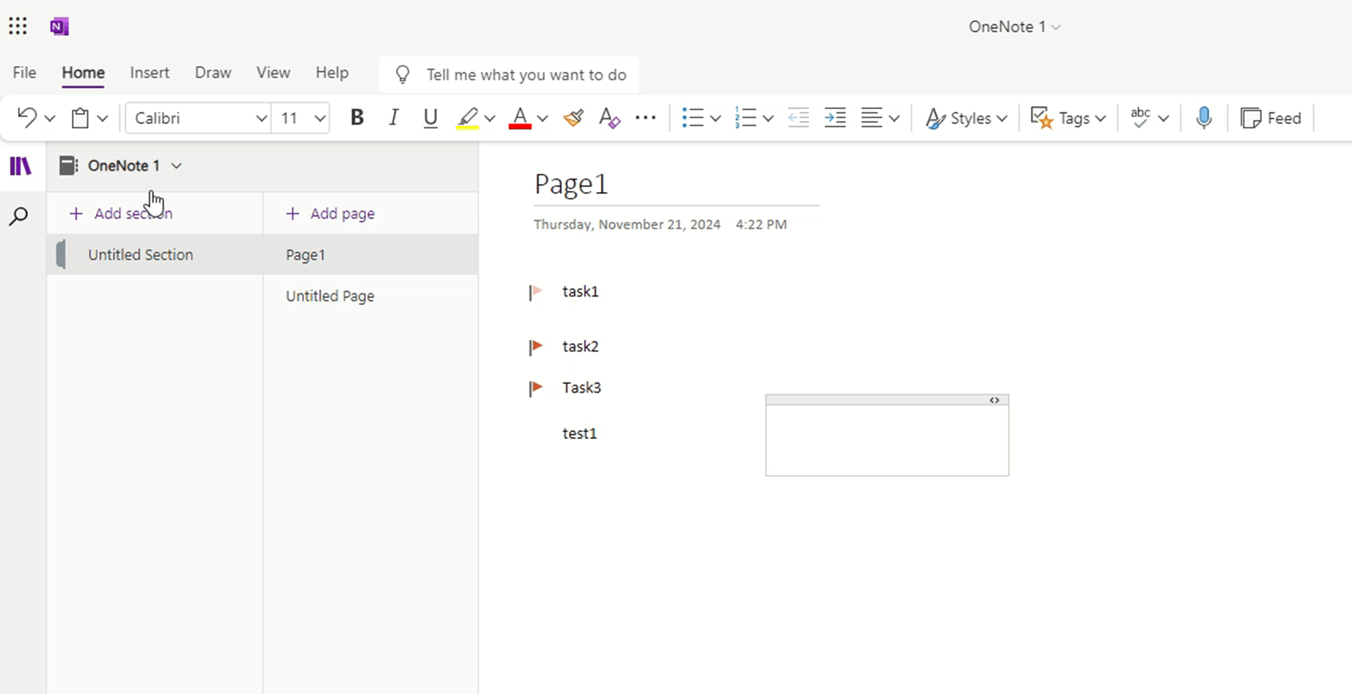
Task: Clear formatting from text
Action: (x=609, y=117)
